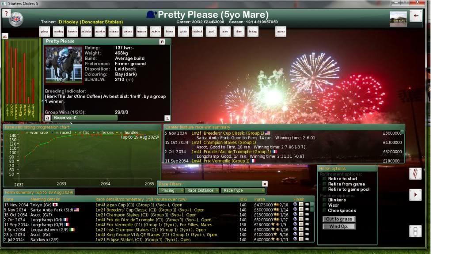Expand the Placing filter dropdown

point(171,190)
